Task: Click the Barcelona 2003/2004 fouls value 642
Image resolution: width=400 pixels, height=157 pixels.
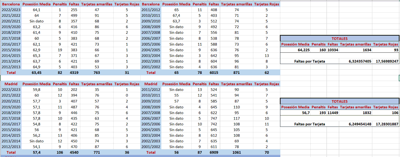Action: point(214,55)
